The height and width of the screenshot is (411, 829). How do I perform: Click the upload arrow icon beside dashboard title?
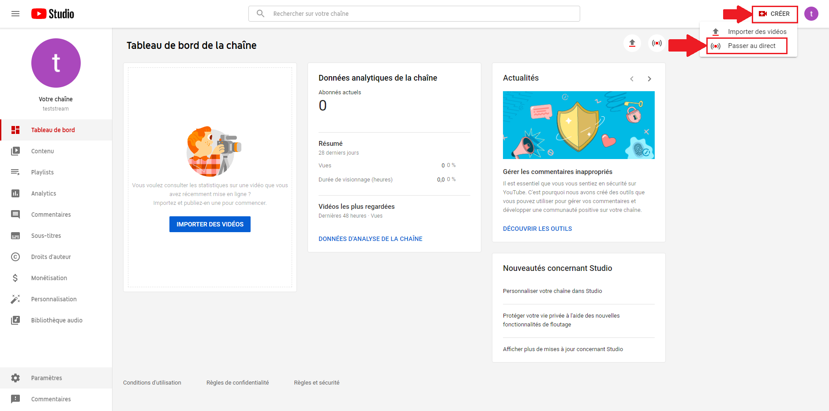pyautogui.click(x=632, y=43)
